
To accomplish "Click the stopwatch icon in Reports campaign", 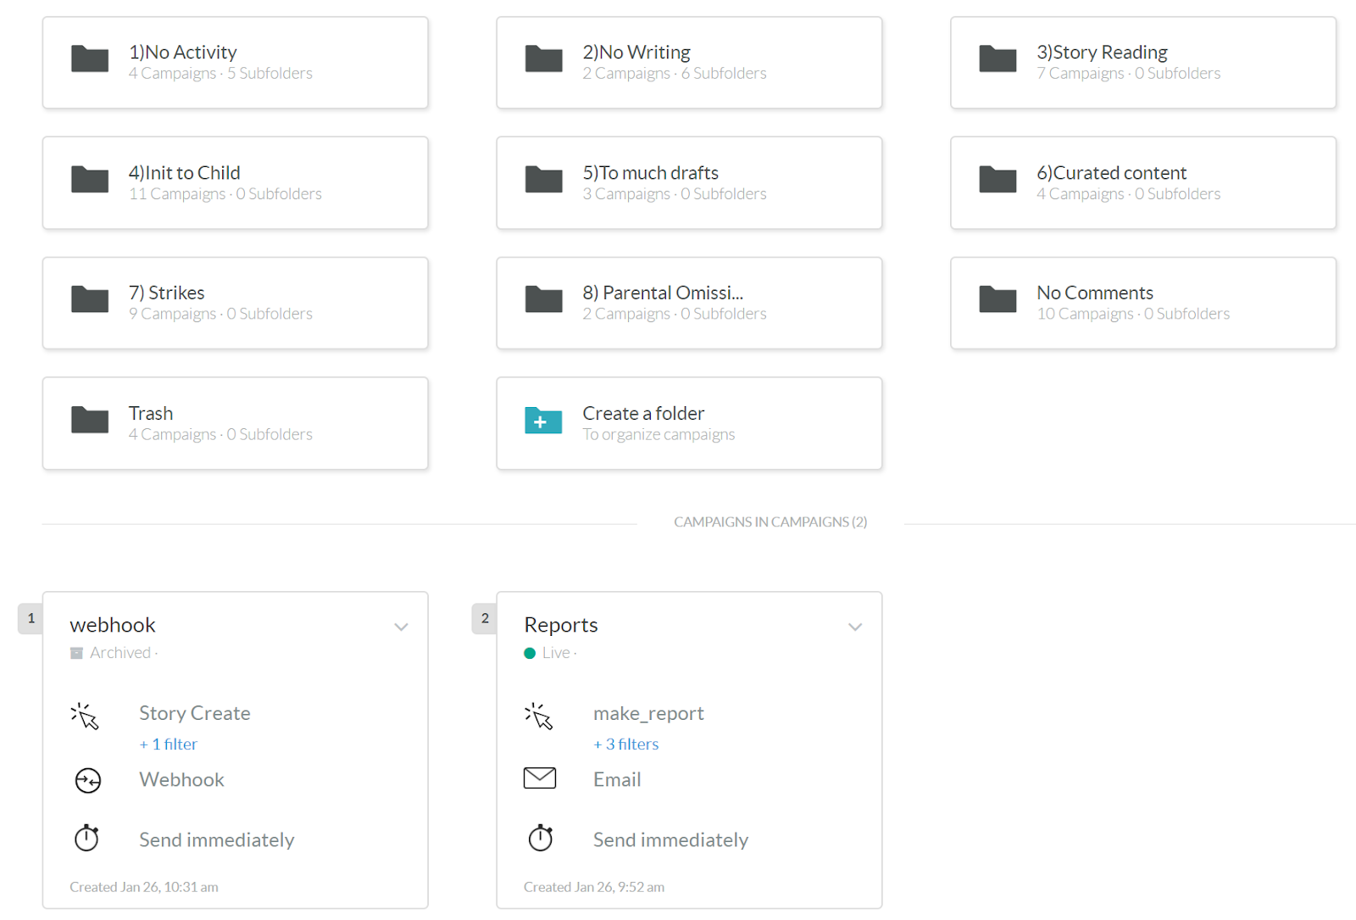I will (x=541, y=838).
